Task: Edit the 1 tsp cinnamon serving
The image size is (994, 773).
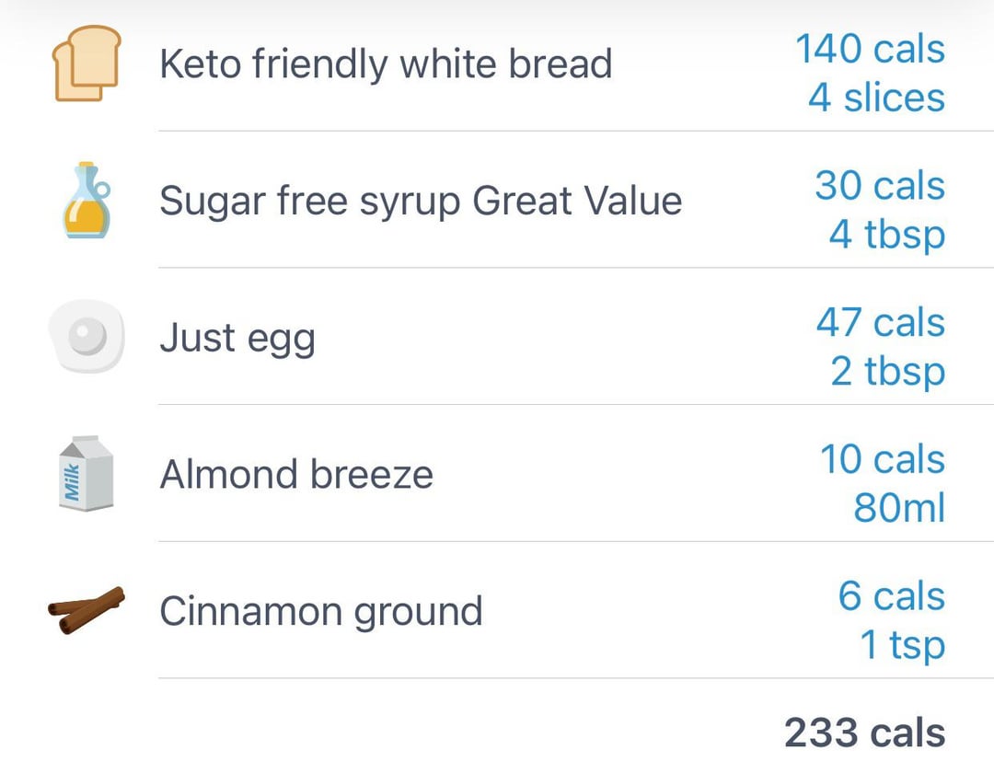Action: [x=902, y=645]
